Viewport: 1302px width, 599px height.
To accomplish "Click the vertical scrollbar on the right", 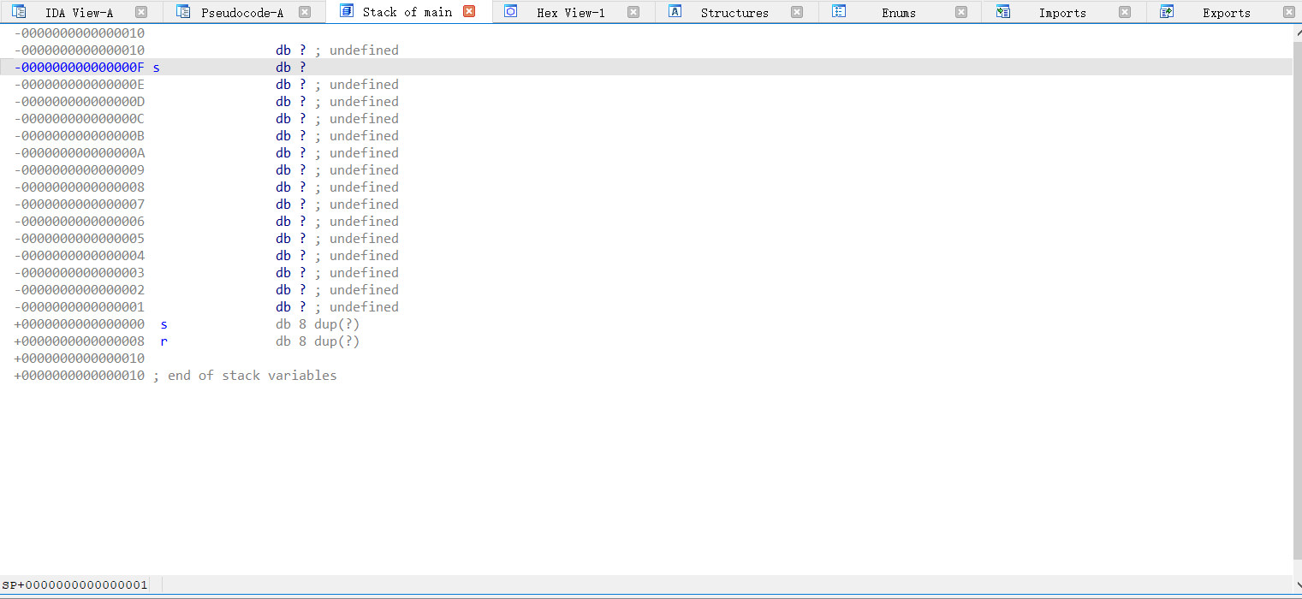I will coord(1297,291).
